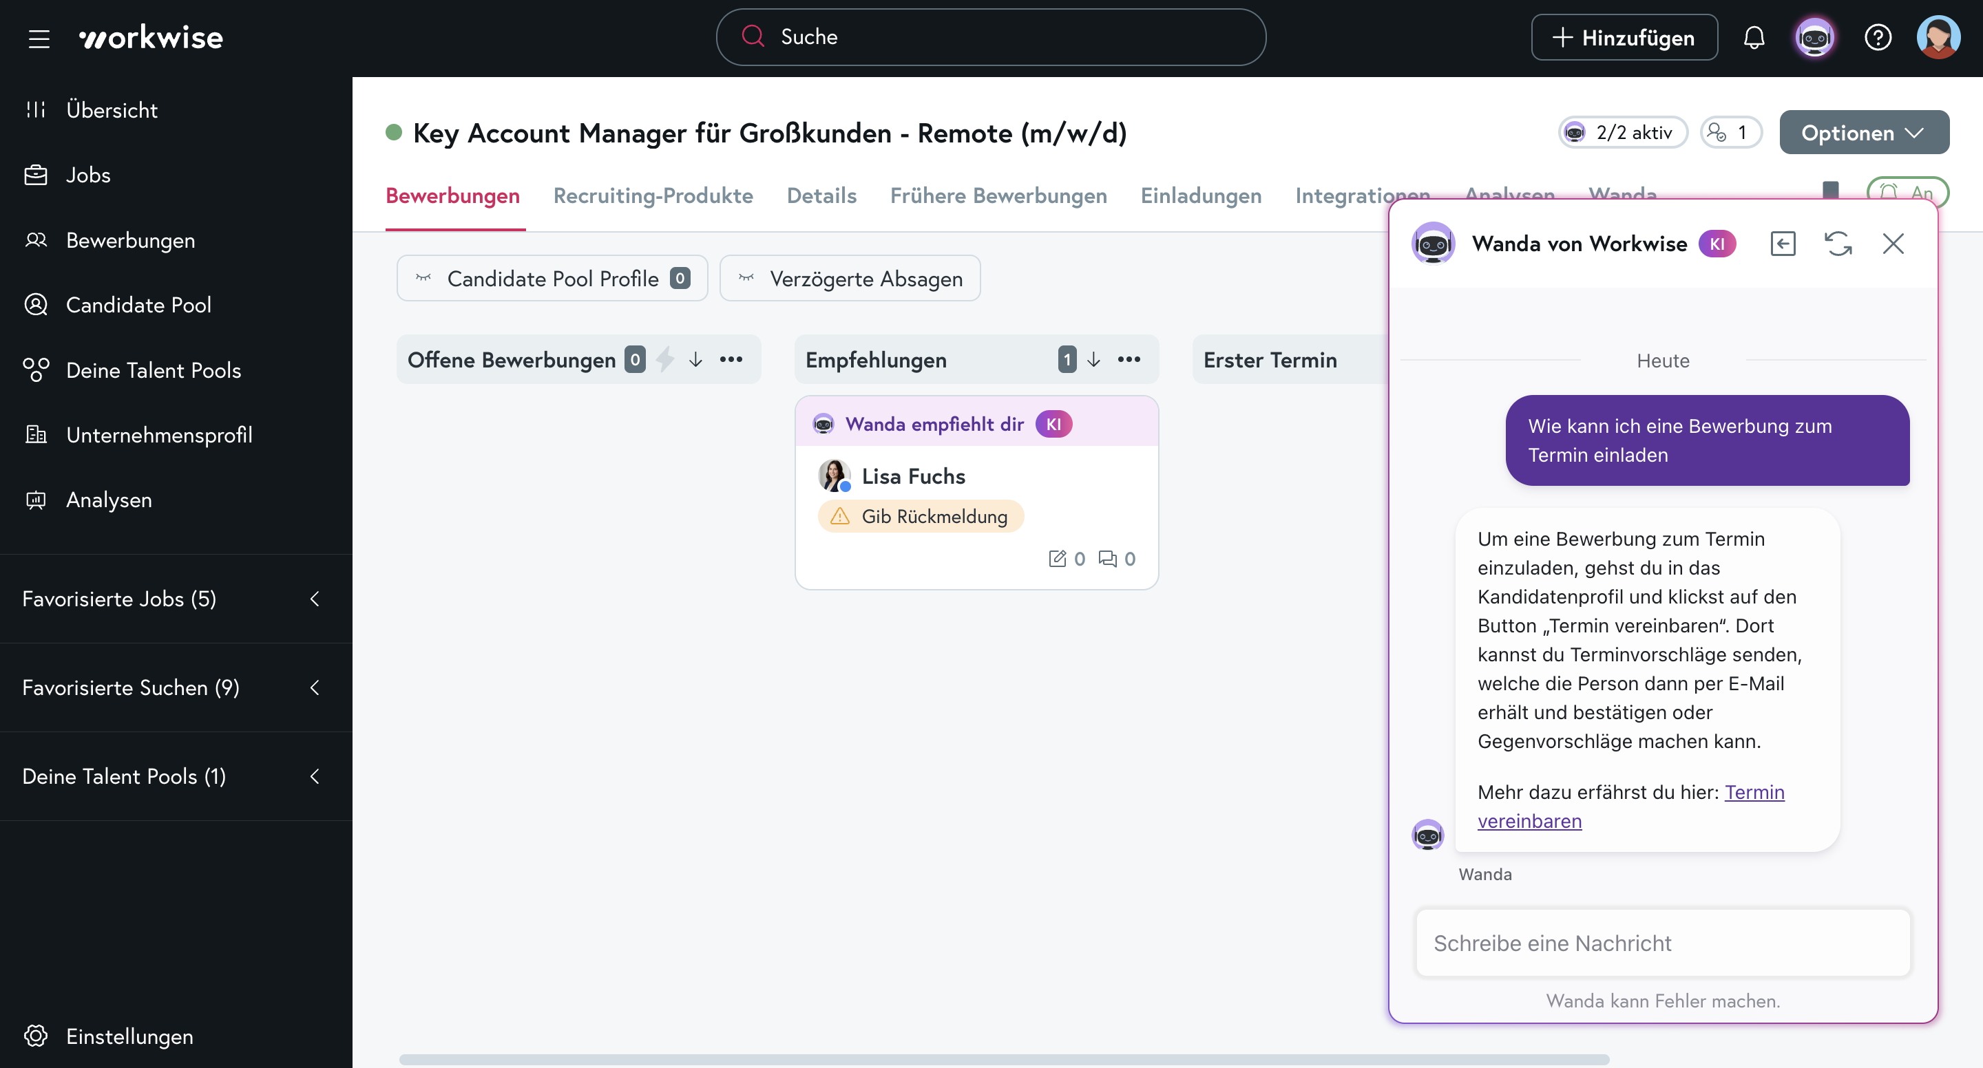Viewport: 1983px width, 1068px height.
Task: Reset Wanda chat with refresh icon
Action: click(1838, 244)
